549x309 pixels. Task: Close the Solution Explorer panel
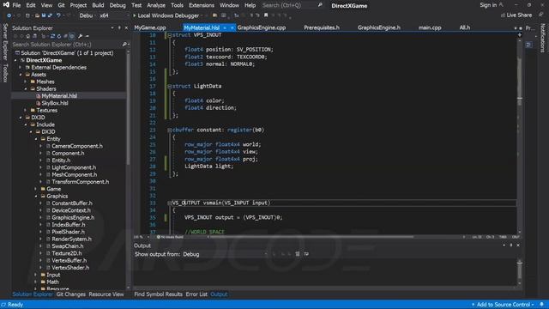pos(126,28)
